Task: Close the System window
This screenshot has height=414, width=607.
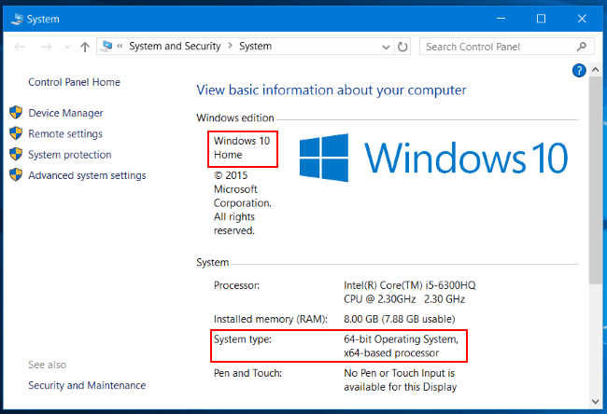Action: pyautogui.click(x=582, y=19)
